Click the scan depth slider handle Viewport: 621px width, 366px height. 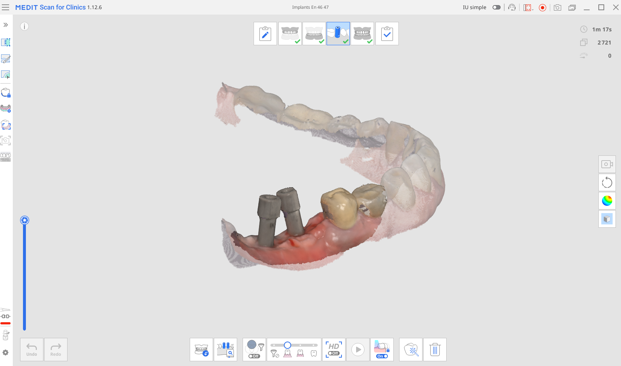(x=24, y=220)
